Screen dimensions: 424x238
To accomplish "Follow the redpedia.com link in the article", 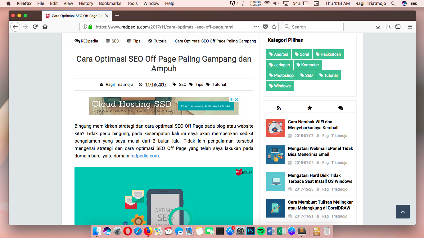I will point(145,156).
